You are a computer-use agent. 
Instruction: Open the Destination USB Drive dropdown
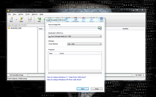[x=75, y=36]
